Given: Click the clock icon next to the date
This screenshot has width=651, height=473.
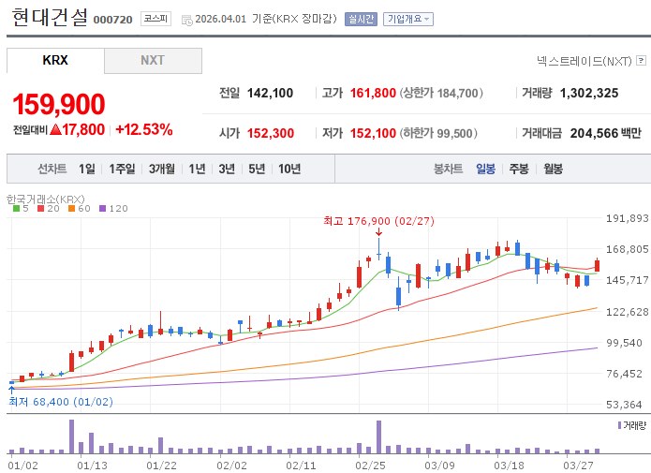Looking at the screenshot, I should [x=187, y=20].
